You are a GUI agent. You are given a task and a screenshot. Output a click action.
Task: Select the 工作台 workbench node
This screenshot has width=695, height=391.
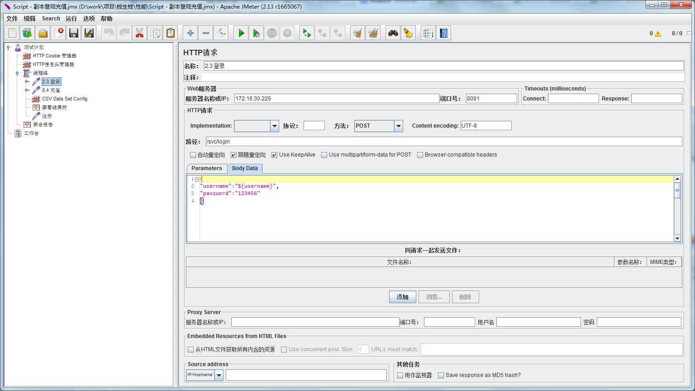[x=31, y=133]
